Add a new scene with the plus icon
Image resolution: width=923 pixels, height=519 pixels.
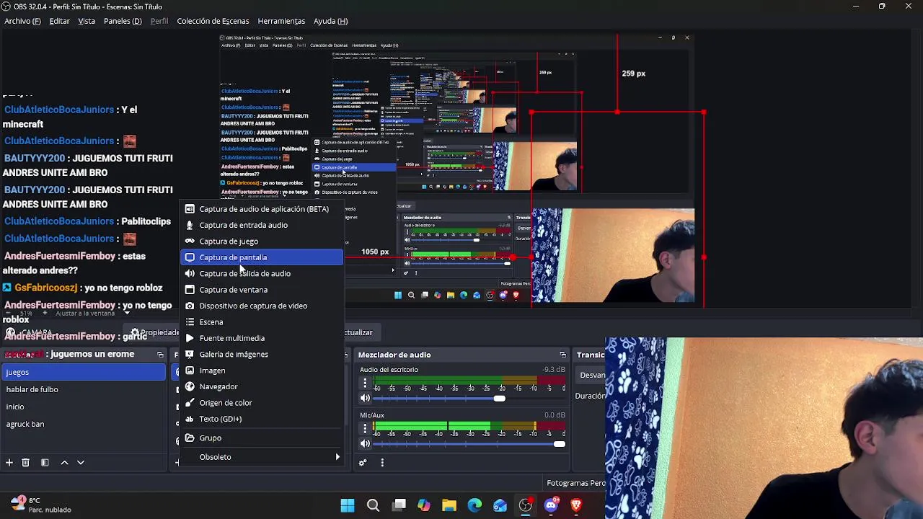(x=9, y=463)
